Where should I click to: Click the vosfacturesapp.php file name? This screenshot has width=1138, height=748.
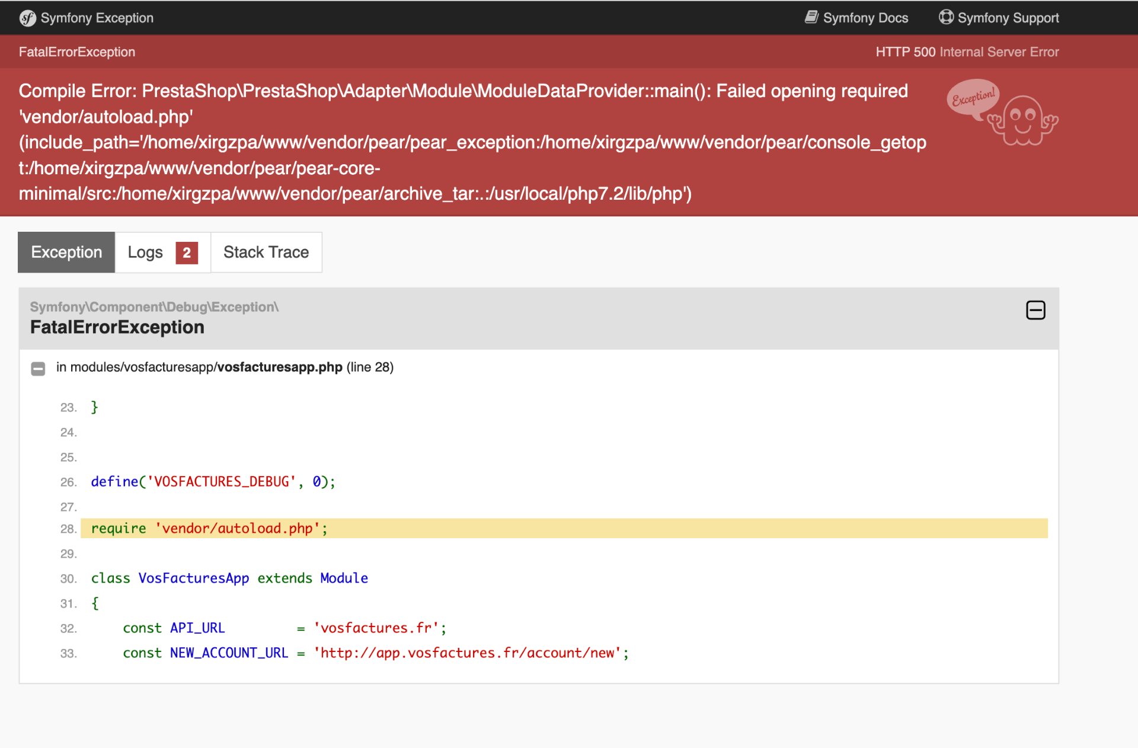pos(280,367)
